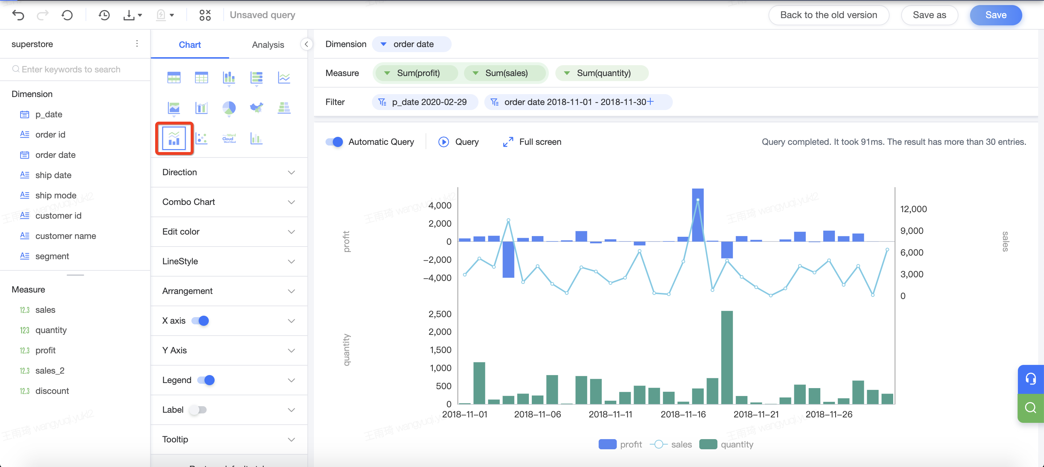Click the p_date 2020-02-29 filter
Image resolution: width=1044 pixels, height=467 pixels.
[x=425, y=102]
